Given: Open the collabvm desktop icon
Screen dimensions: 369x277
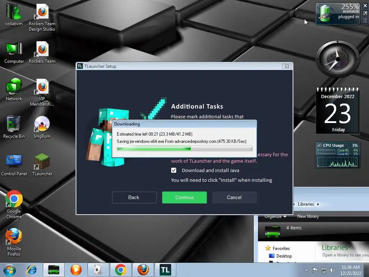Looking at the screenshot, I should click(14, 14).
